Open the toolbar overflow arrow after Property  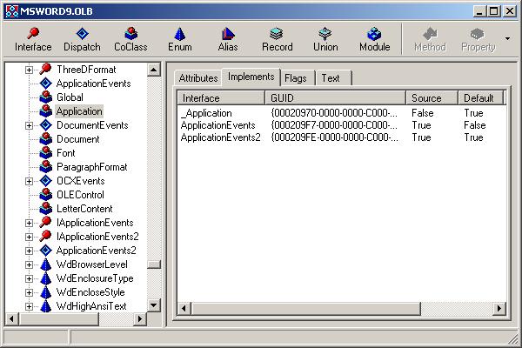click(x=507, y=38)
